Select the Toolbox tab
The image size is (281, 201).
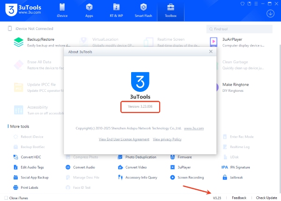pyautogui.click(x=170, y=10)
